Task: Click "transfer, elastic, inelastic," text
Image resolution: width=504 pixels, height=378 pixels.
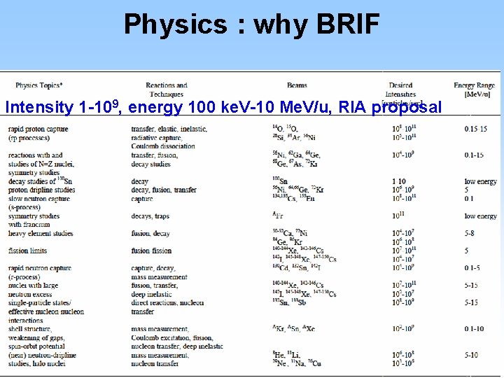Action: pyautogui.click(x=169, y=129)
